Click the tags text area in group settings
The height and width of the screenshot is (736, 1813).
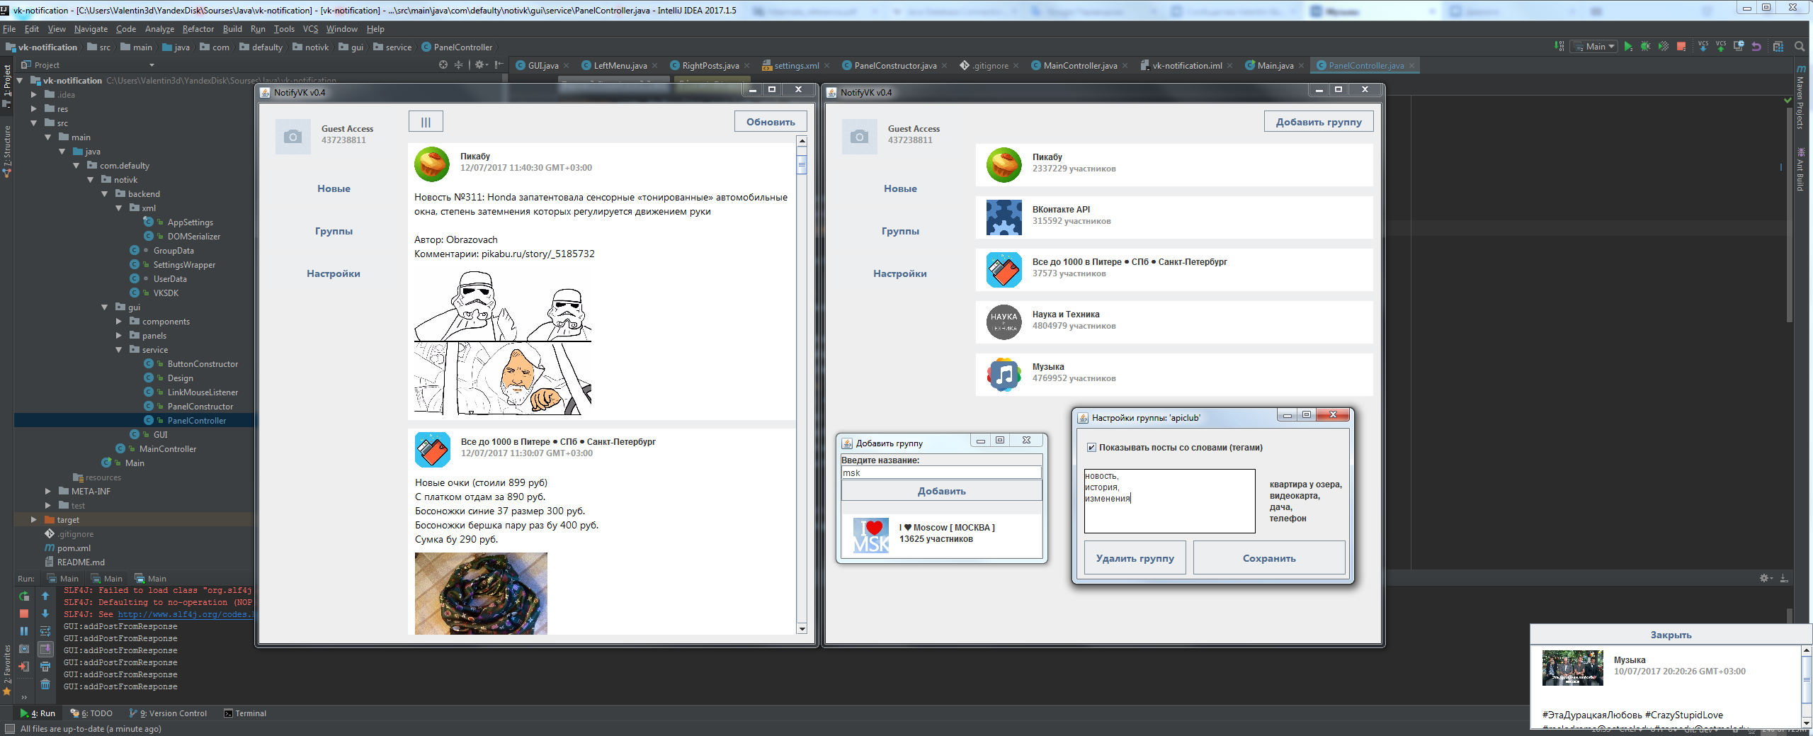tap(1169, 501)
